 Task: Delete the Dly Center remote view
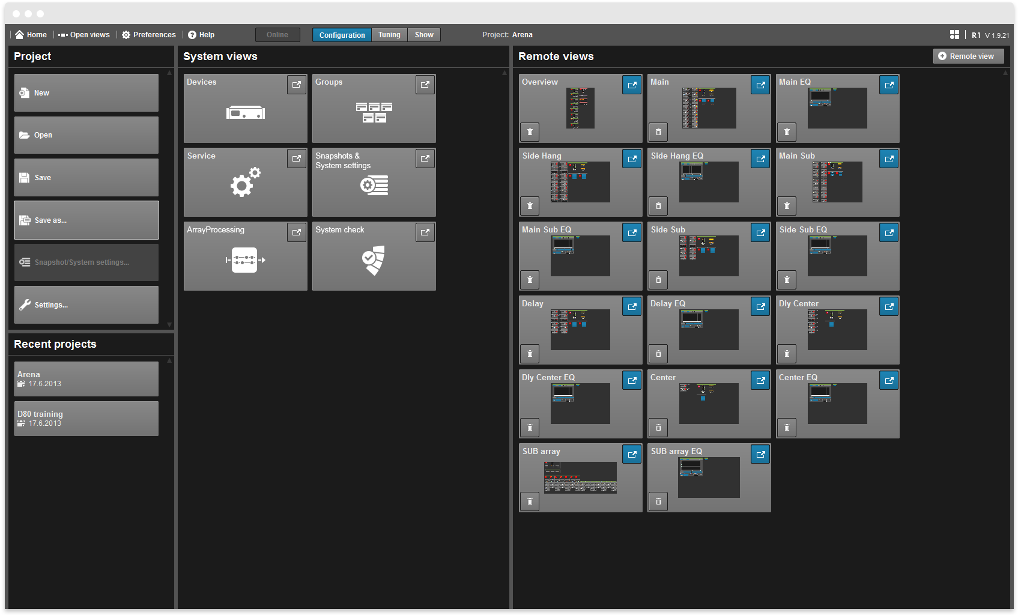(787, 354)
